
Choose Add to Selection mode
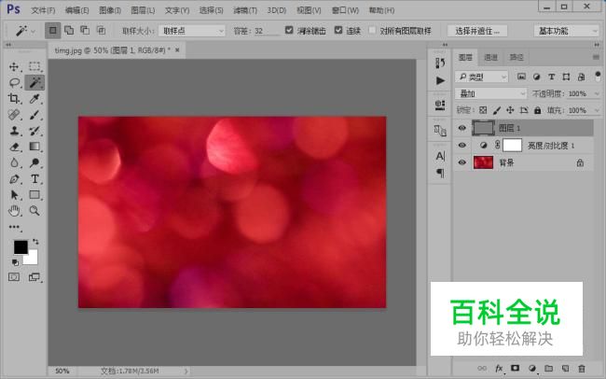pos(69,30)
